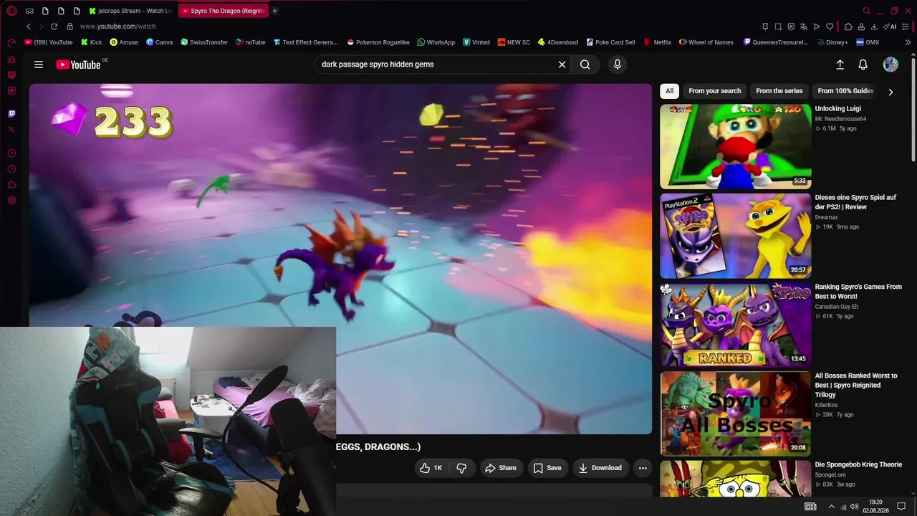Go back to the previous page
The width and height of the screenshot is (917, 516).
tap(29, 27)
